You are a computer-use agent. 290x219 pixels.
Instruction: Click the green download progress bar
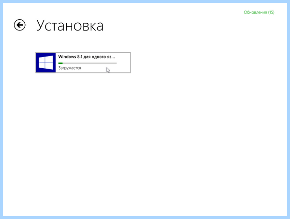(87, 63)
